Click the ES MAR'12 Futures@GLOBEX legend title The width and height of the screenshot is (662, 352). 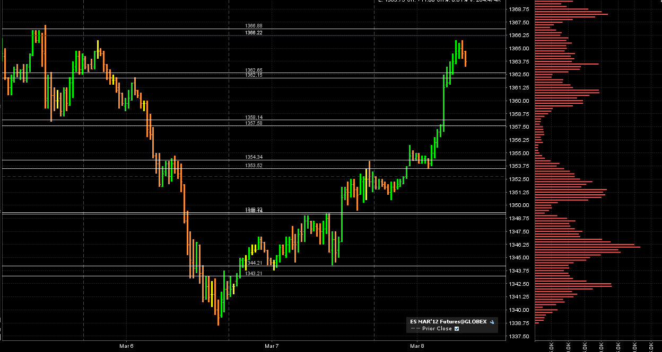click(x=449, y=321)
